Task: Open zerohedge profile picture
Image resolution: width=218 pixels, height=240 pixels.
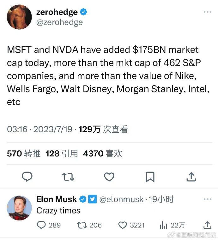Action: coord(19,17)
